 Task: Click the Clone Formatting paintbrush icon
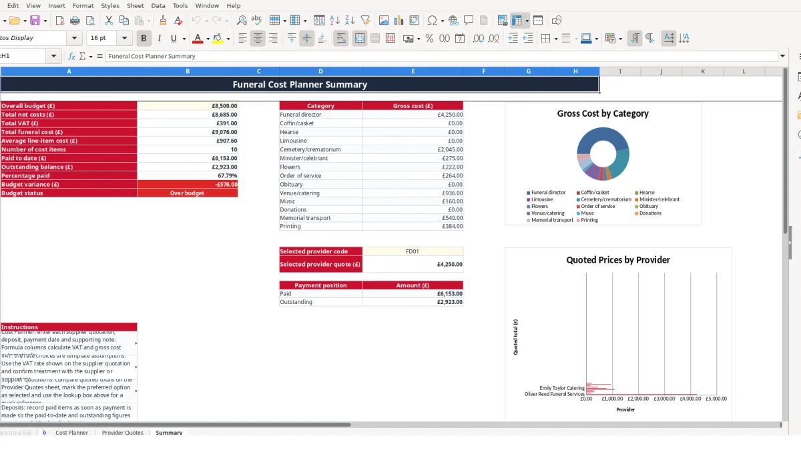coord(163,21)
